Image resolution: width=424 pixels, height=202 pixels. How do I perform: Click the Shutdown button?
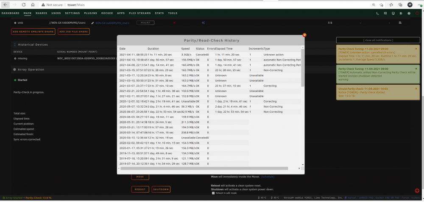(x=161, y=189)
